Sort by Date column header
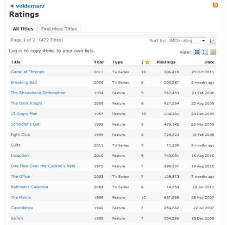Screen dimensions: 227x225 pos(209,62)
